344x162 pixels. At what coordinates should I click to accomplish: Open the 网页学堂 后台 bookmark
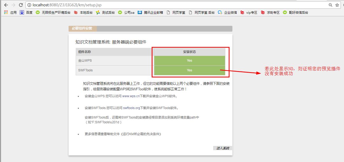pos(202,12)
